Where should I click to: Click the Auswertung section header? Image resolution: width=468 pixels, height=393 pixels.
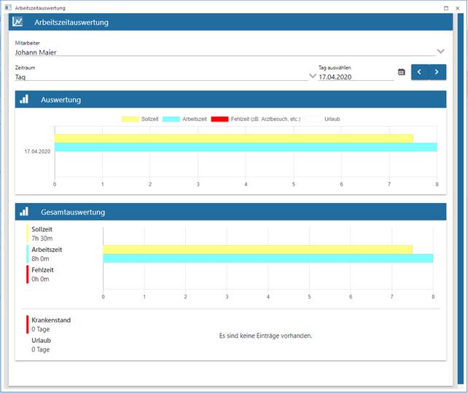(230, 100)
